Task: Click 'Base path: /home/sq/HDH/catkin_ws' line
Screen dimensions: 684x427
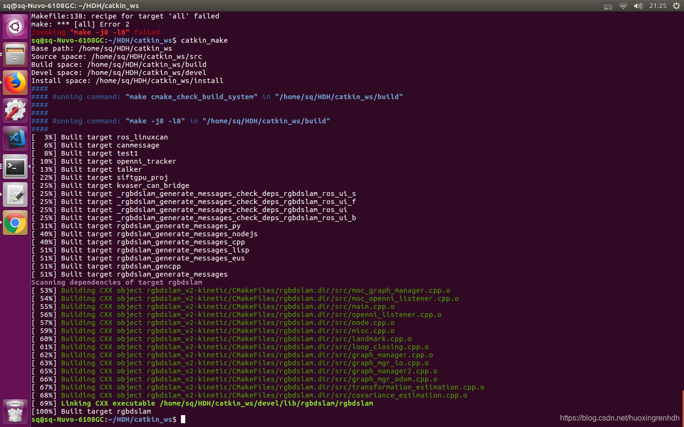Action: click(x=102, y=48)
